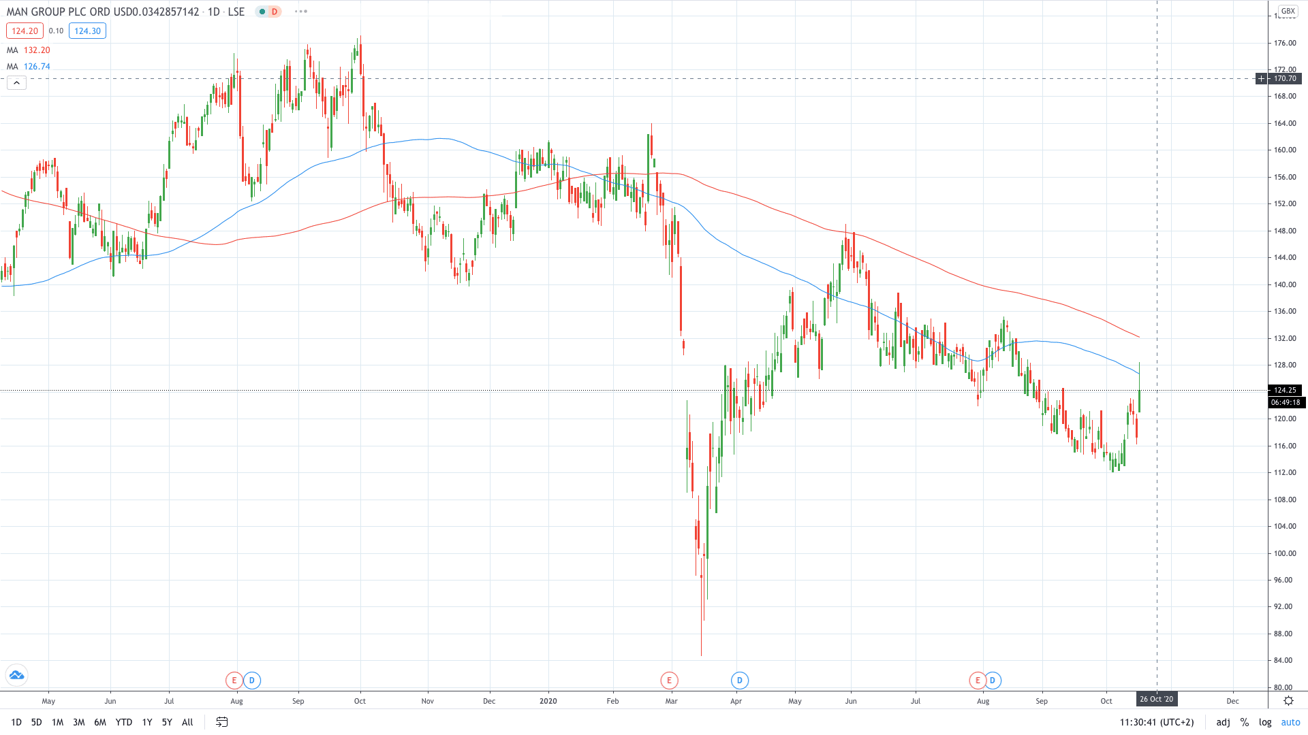Click the April 2020 dividend marker

pos(739,680)
